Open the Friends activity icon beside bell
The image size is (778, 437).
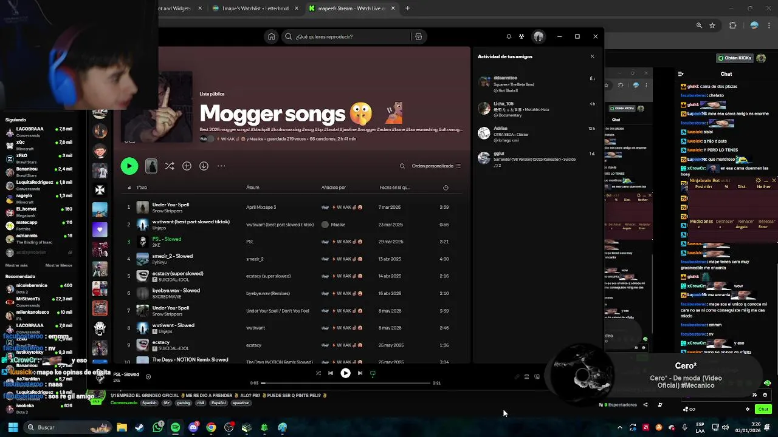click(522, 36)
